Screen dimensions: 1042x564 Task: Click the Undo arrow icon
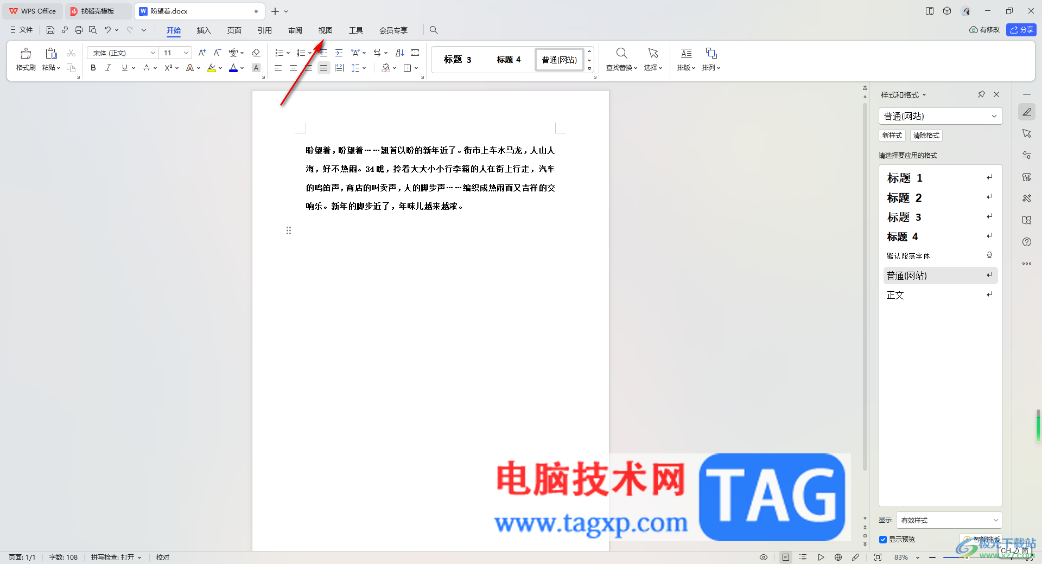(x=108, y=30)
